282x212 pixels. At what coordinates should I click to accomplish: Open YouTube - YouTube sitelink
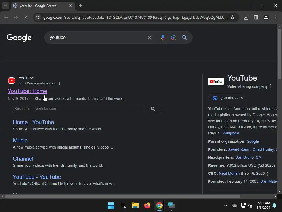(37, 177)
